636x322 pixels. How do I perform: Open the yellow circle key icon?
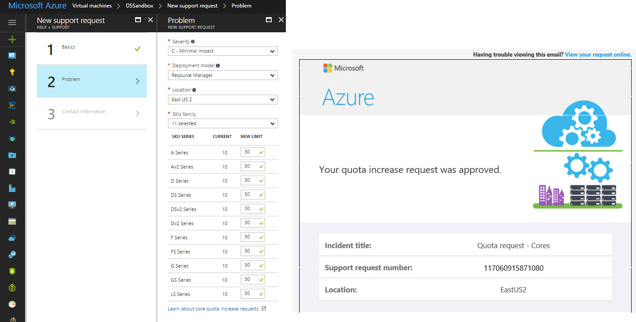coord(12,287)
